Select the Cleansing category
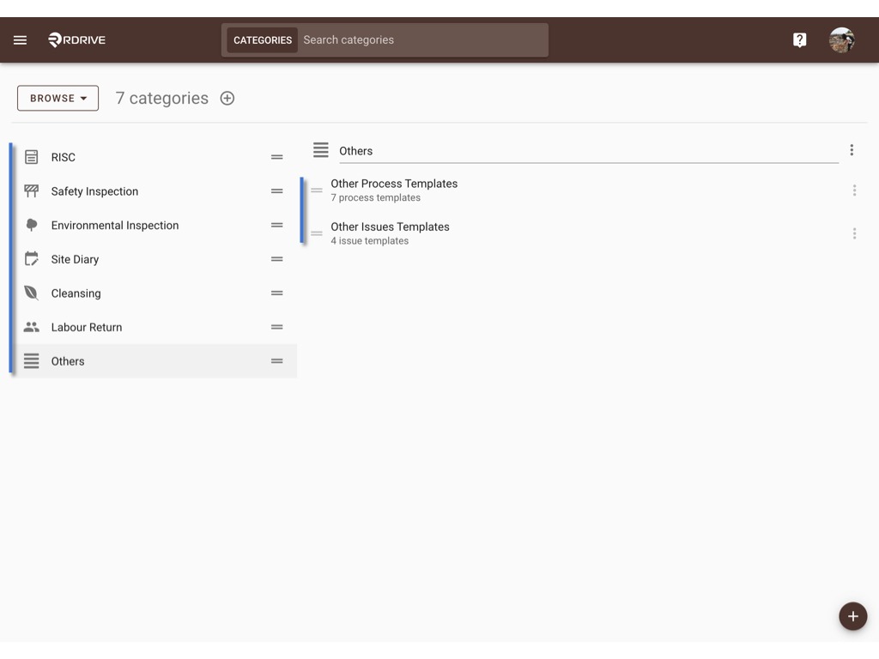The height and width of the screenshot is (659, 879). point(155,293)
